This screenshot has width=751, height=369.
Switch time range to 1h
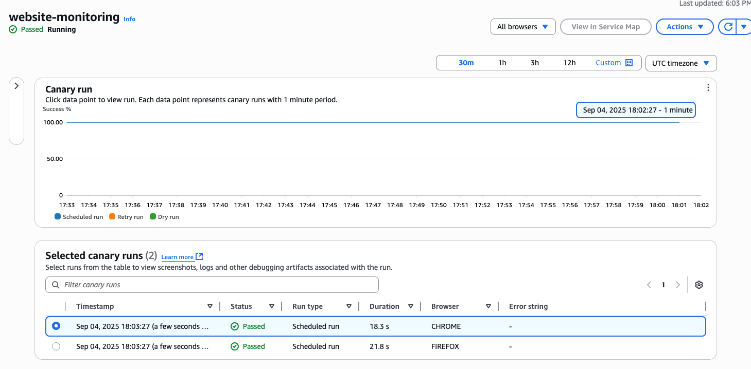click(x=502, y=63)
